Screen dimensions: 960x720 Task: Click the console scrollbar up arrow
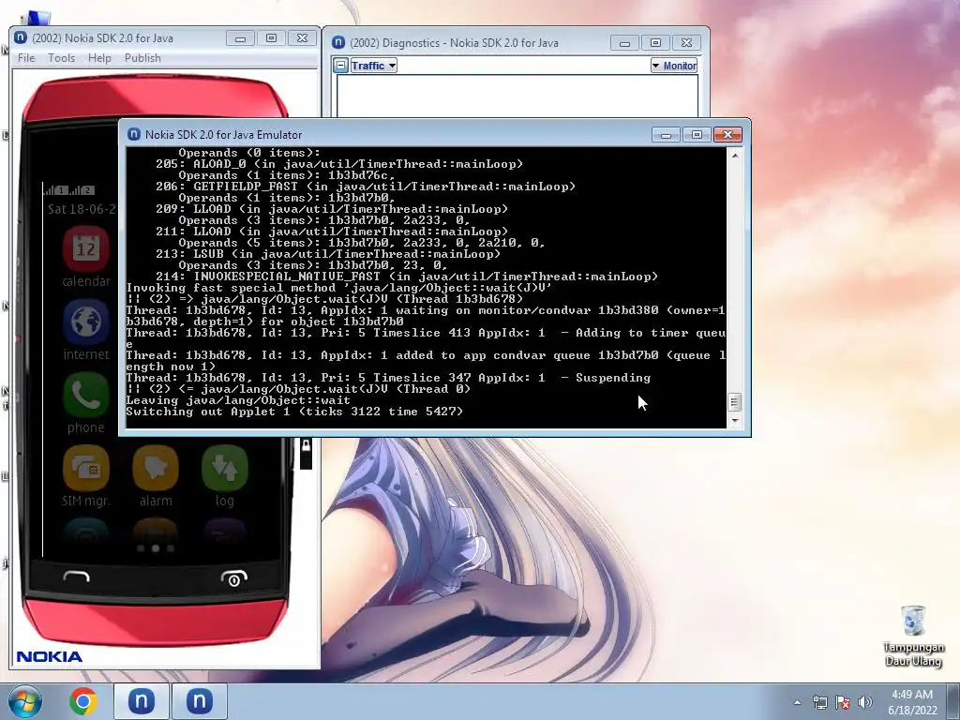pos(735,156)
